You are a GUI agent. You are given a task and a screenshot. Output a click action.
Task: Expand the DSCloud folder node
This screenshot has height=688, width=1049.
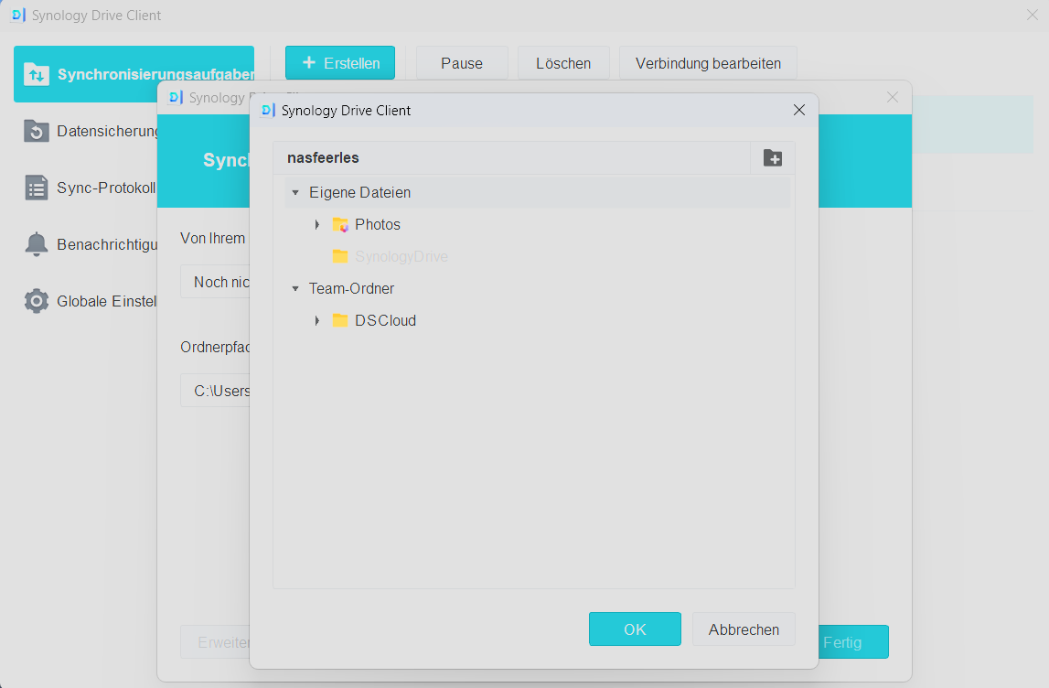(x=317, y=321)
